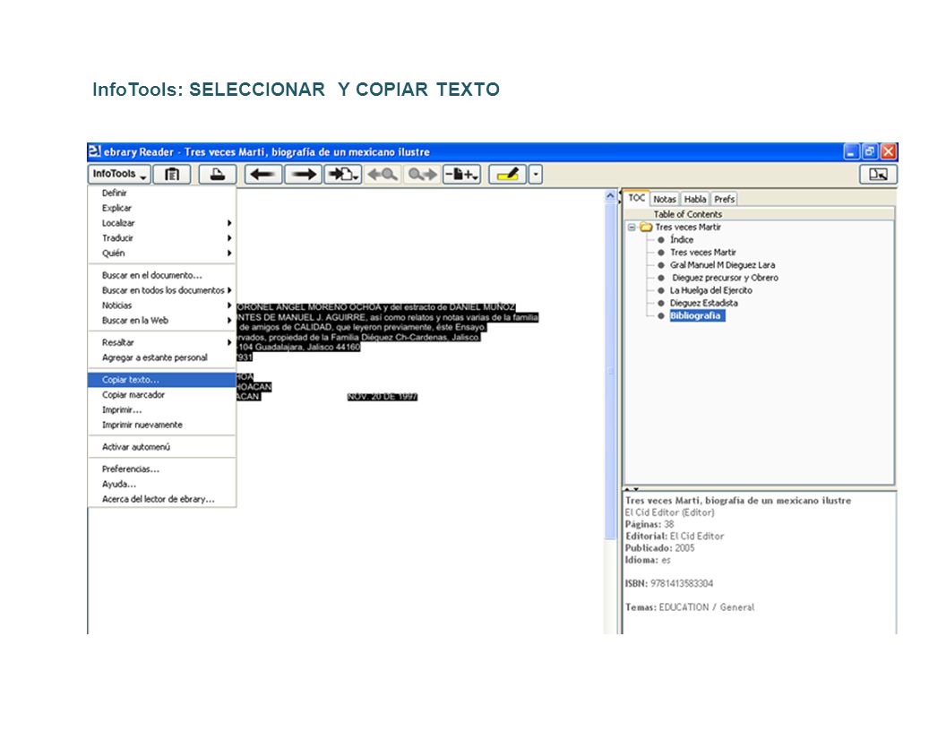Switch to the TOC tab
This screenshot has height=731, width=946.
pyautogui.click(x=637, y=198)
